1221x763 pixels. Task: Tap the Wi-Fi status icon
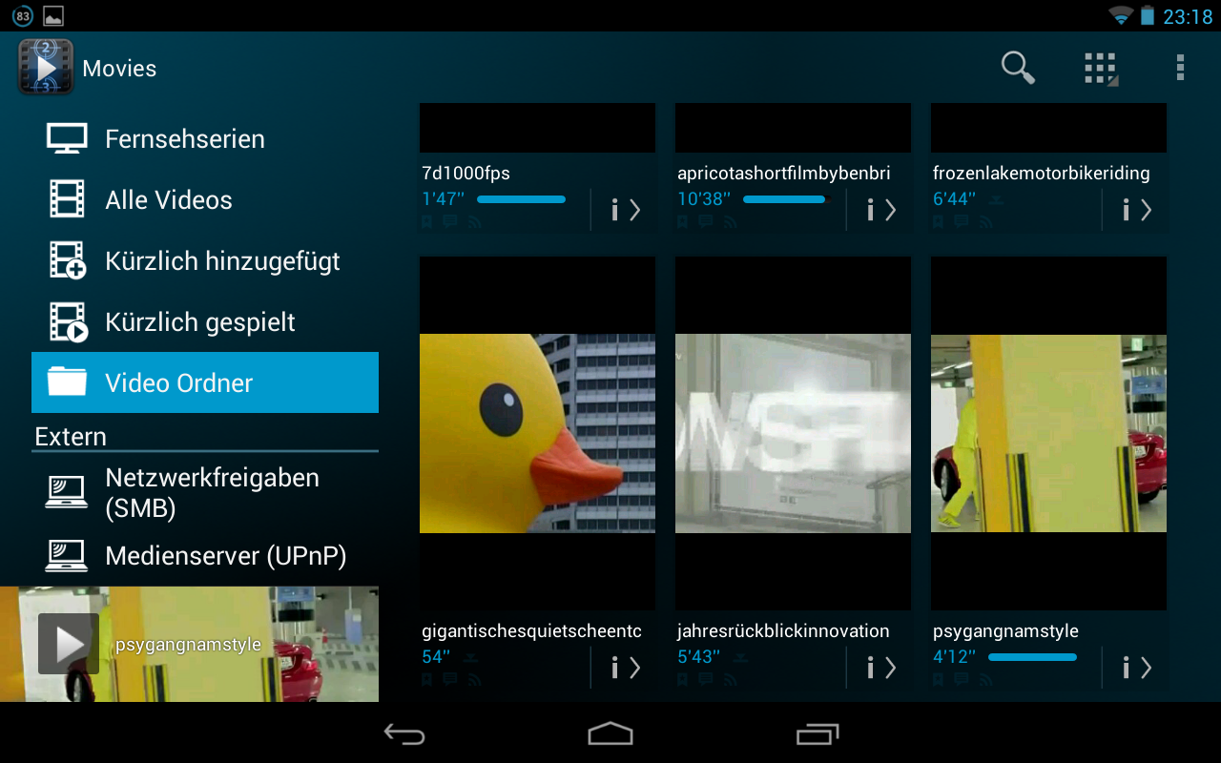[x=1120, y=15]
